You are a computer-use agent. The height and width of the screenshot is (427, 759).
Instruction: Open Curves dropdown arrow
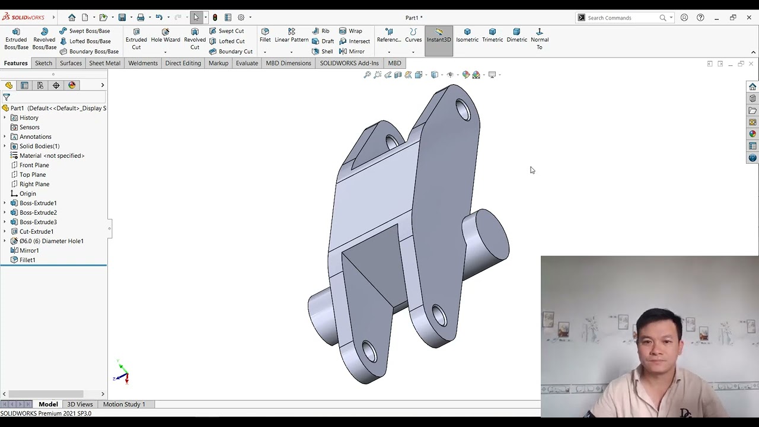(x=413, y=52)
